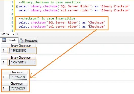
Task: Select first Checksum cell 707552239
Action: tap(18, 77)
